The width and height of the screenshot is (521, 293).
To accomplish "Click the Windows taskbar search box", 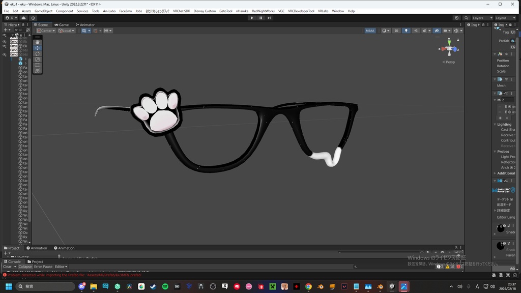I will [46, 286].
